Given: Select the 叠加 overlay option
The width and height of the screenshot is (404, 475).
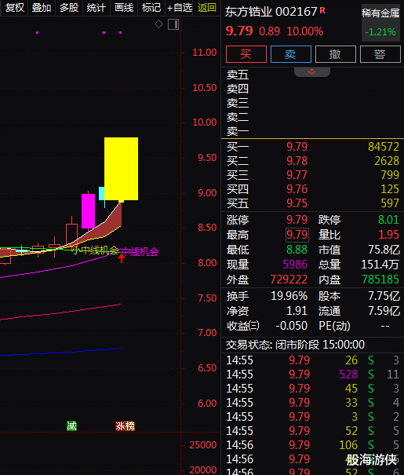Looking at the screenshot, I should tap(42, 7).
